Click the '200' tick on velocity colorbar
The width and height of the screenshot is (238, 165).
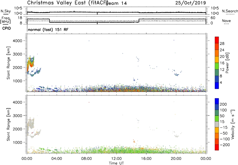click(x=223, y=104)
